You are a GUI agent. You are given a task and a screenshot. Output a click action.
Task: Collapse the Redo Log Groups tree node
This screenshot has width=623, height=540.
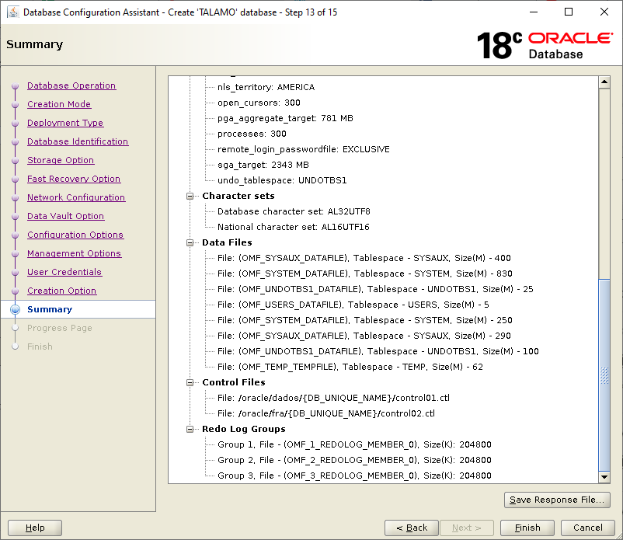pyautogui.click(x=190, y=429)
